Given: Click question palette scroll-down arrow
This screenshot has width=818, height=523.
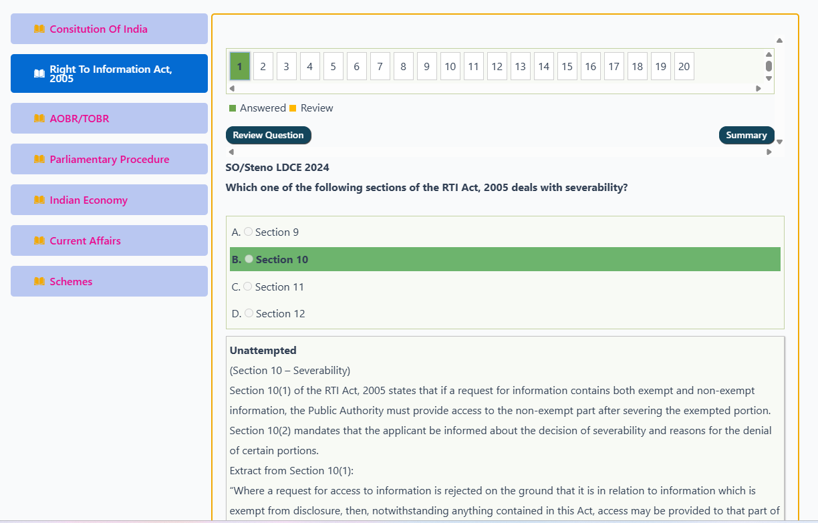Looking at the screenshot, I should 769,78.
